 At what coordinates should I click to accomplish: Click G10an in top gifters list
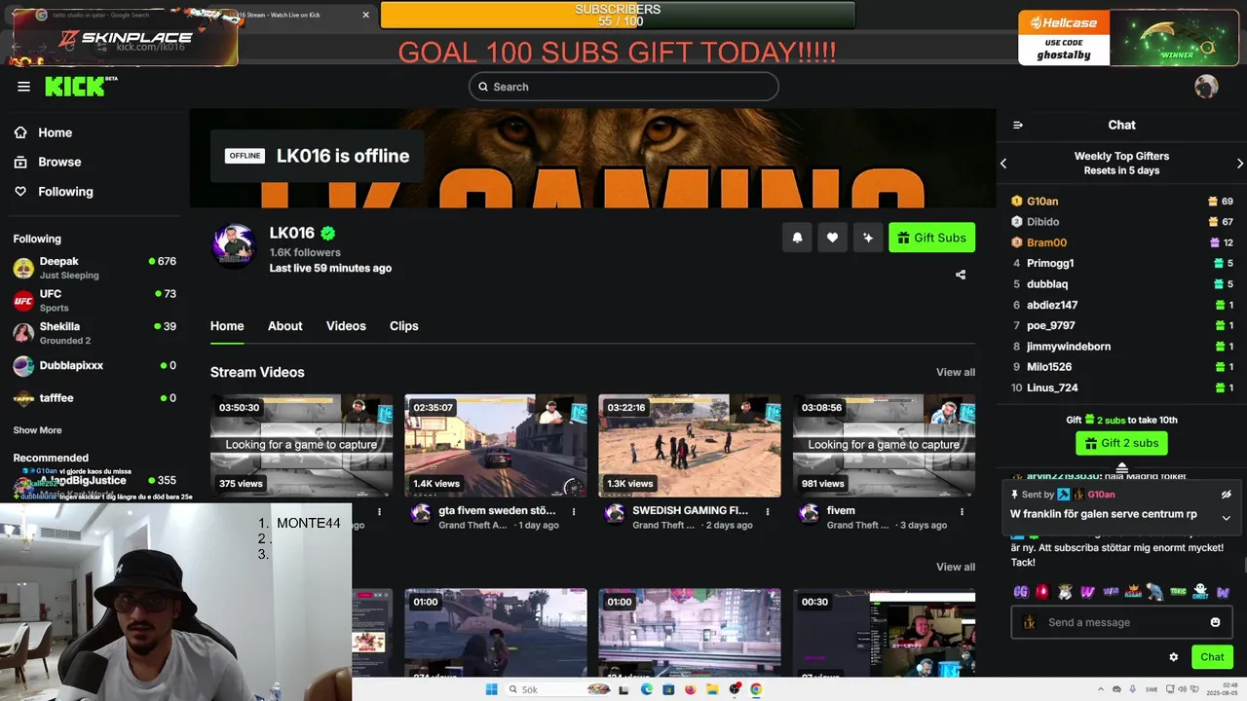[1042, 202]
